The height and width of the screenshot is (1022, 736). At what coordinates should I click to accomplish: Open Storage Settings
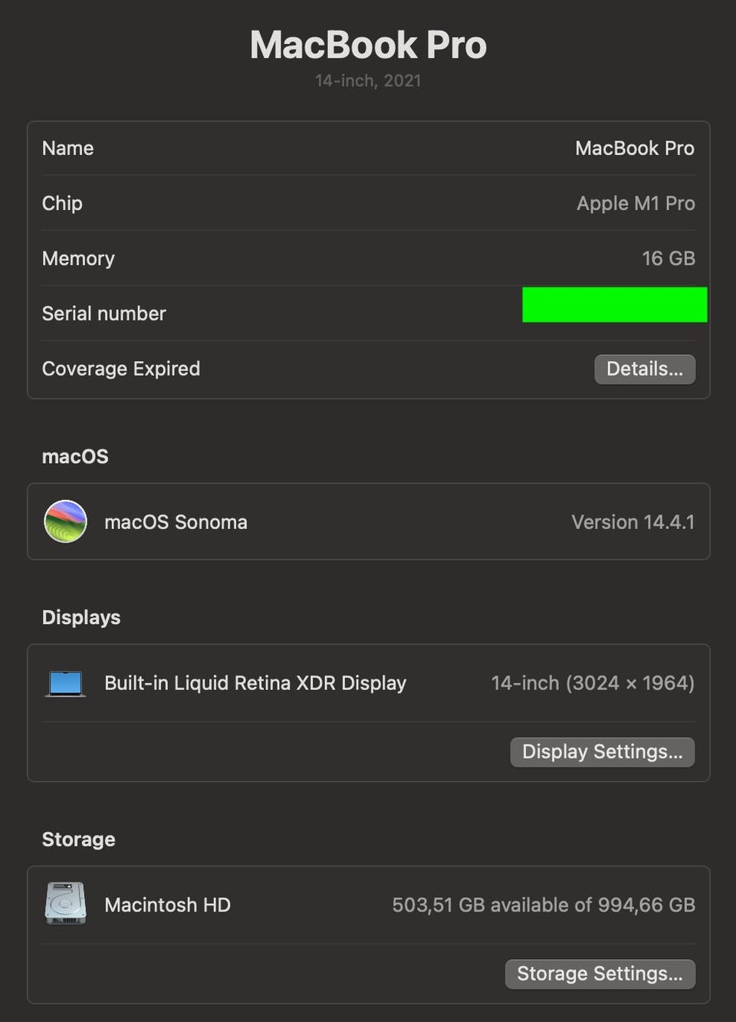pos(600,974)
